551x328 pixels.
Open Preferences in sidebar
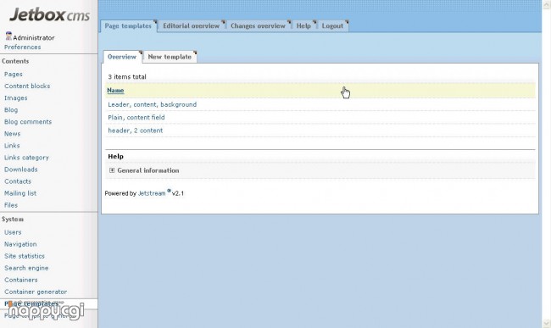pos(23,47)
